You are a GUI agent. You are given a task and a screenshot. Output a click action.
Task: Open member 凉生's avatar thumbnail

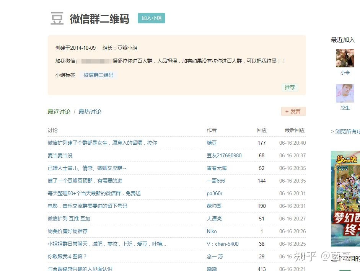pyautogui.click(x=345, y=93)
